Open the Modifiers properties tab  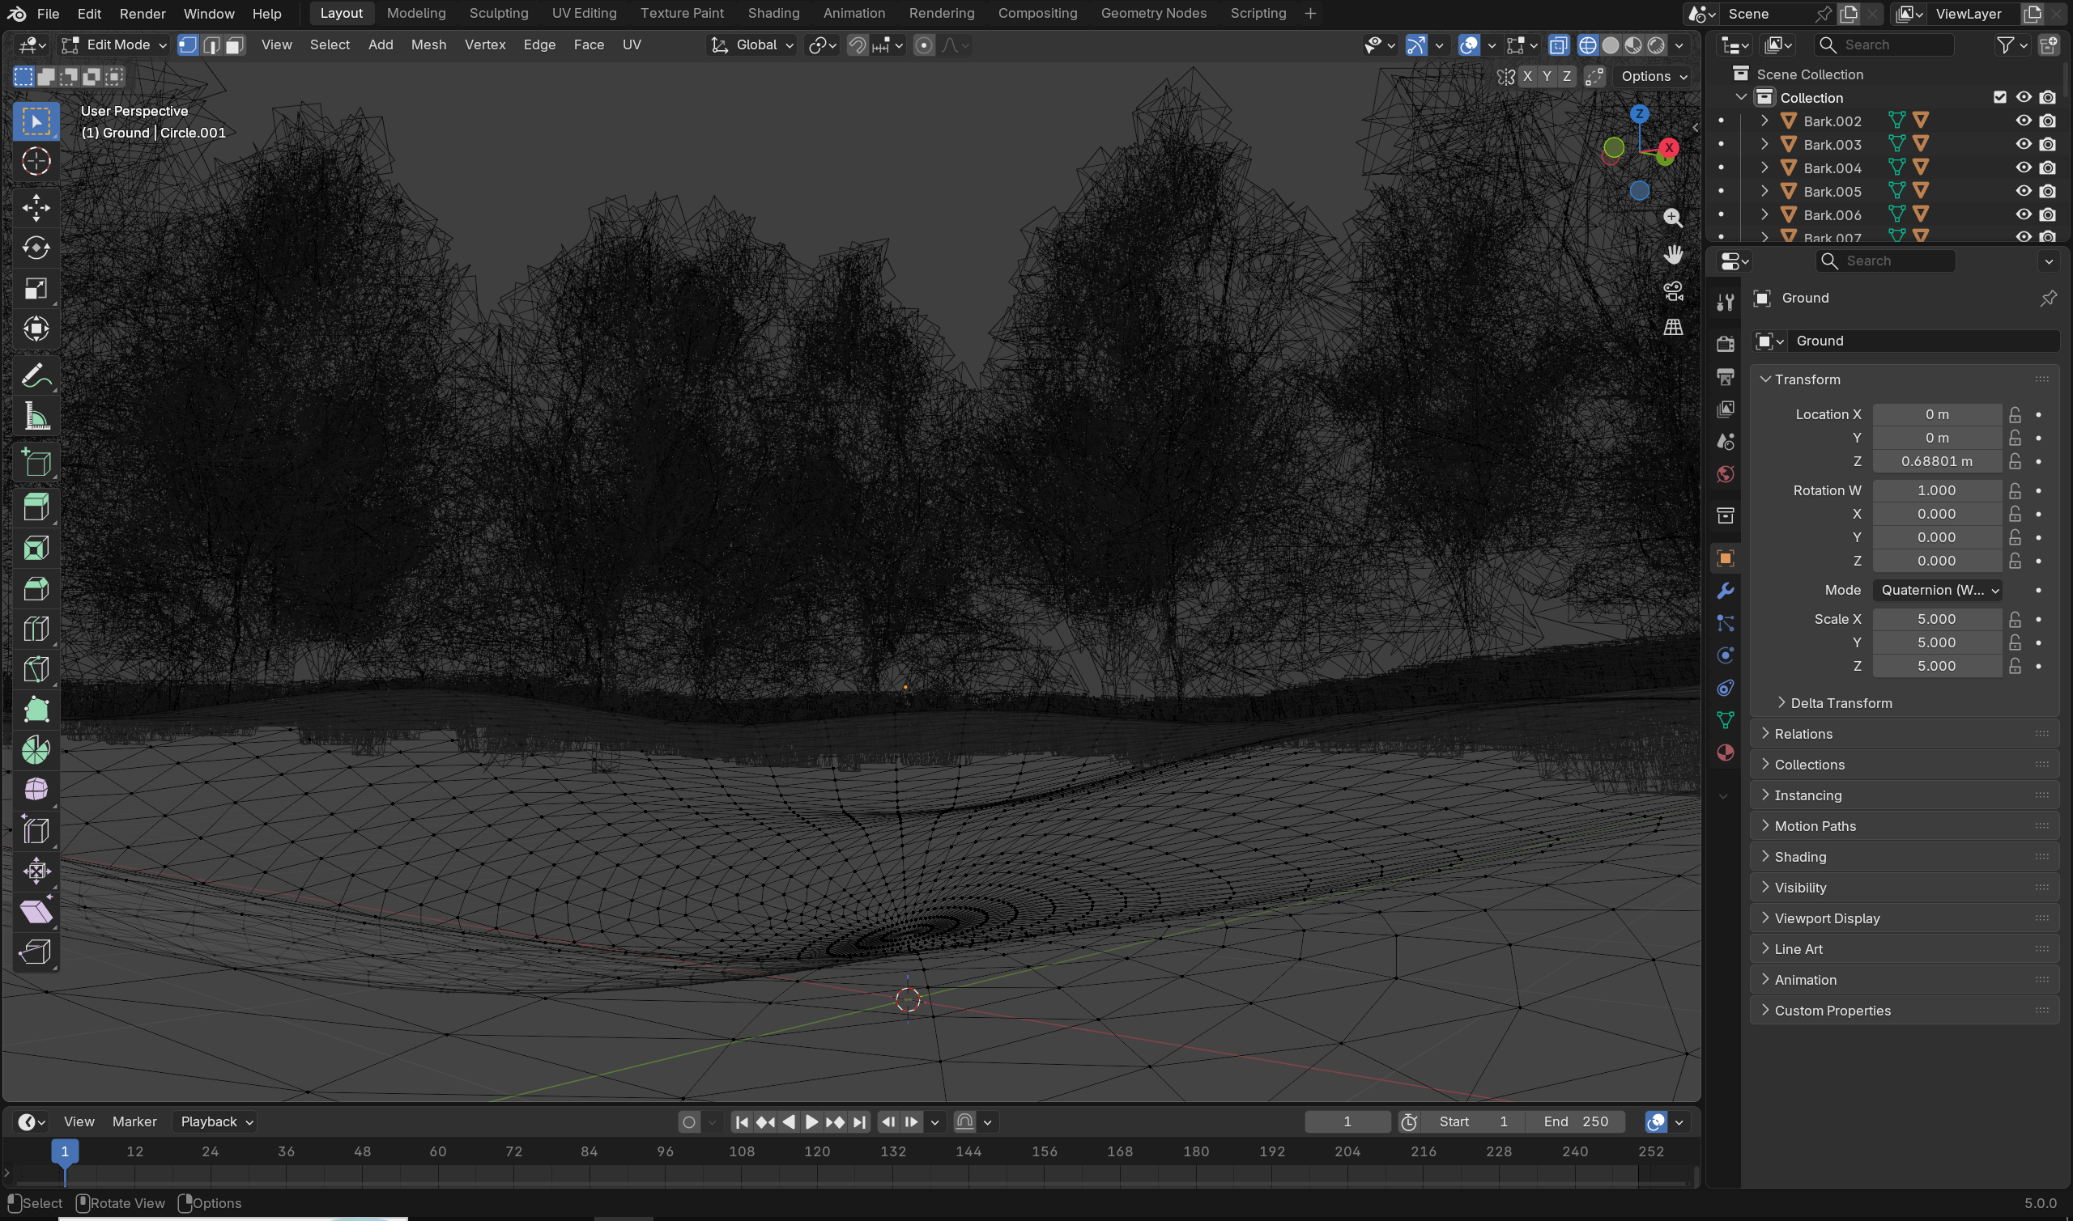click(1725, 591)
